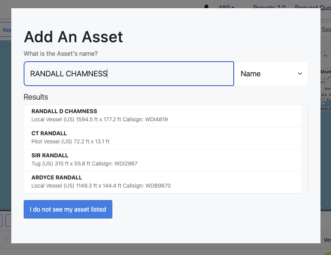Click the notification bell icon in top bar
The image size is (331, 255).
(x=206, y=6)
